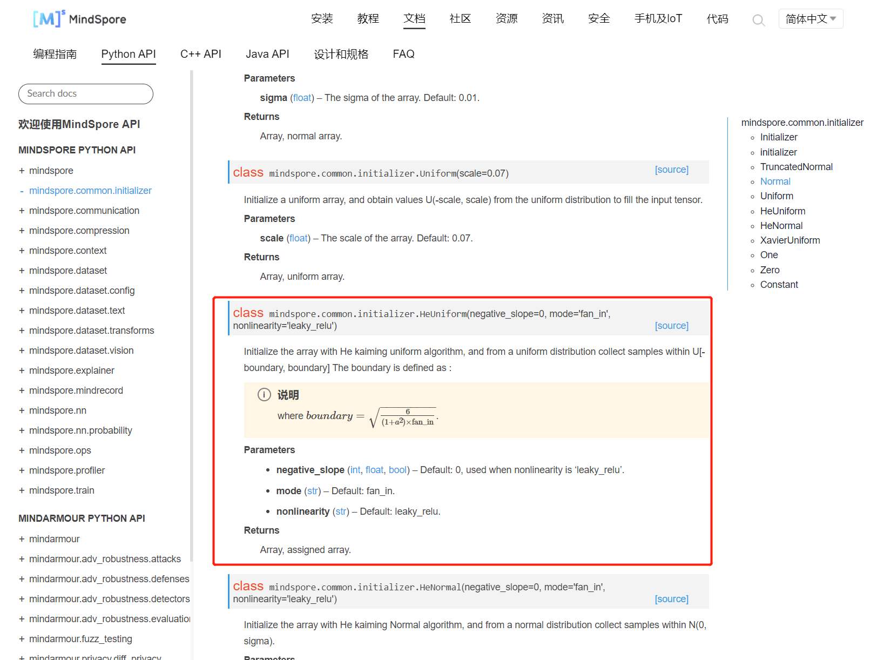Open mindspore.dataset.transforms in sidebar
This screenshot has height=660, width=884.
tap(92, 331)
